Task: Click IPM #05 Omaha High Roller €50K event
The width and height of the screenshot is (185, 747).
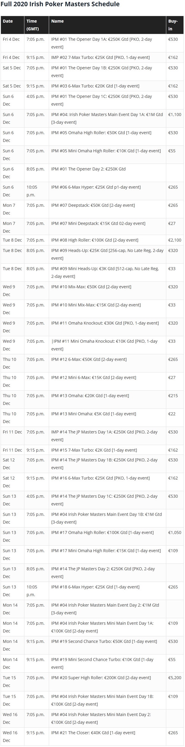Action: click(101, 133)
